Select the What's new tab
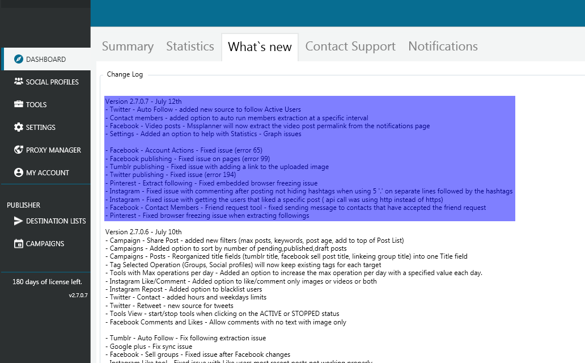 pos(260,47)
